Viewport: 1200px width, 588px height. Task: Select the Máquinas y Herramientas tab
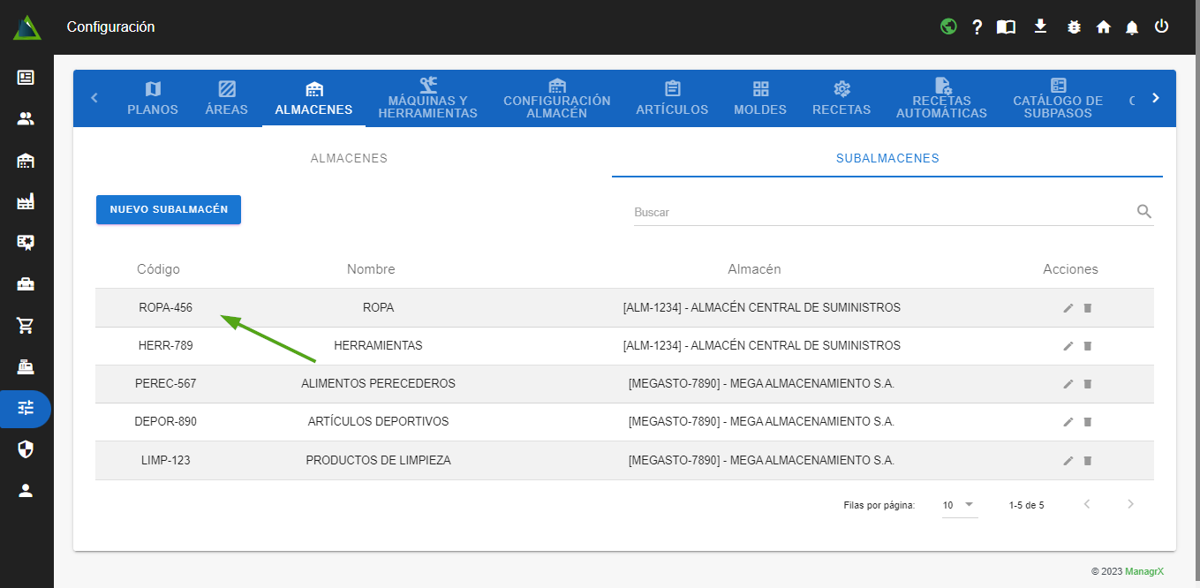click(x=427, y=99)
